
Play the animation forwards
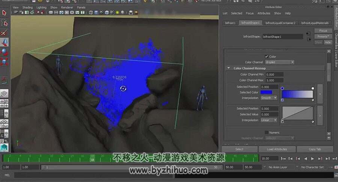(312, 158)
